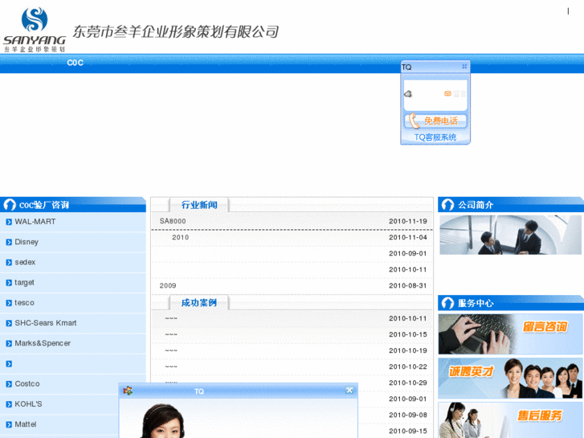Click the Sanyang company logo

pyautogui.click(x=35, y=29)
